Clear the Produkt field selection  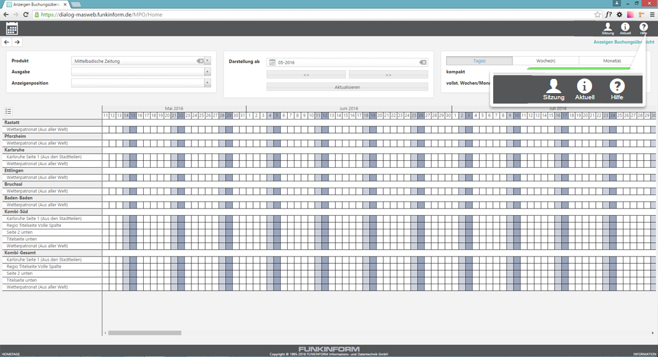coord(200,61)
